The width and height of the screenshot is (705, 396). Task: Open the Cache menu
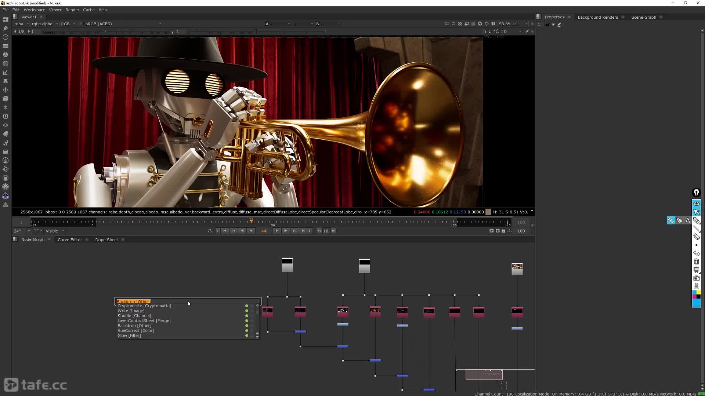pos(89,10)
